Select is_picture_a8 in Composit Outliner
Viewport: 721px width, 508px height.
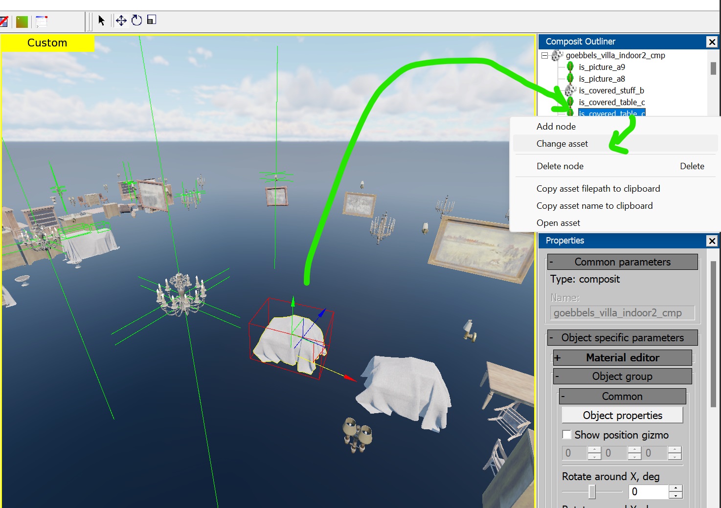pyautogui.click(x=602, y=79)
